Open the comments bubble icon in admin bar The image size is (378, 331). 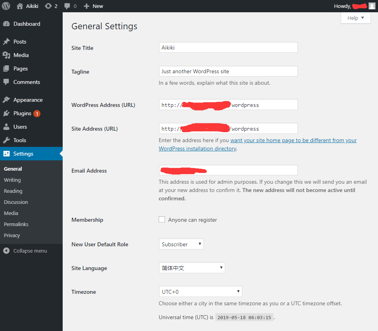(x=67, y=6)
